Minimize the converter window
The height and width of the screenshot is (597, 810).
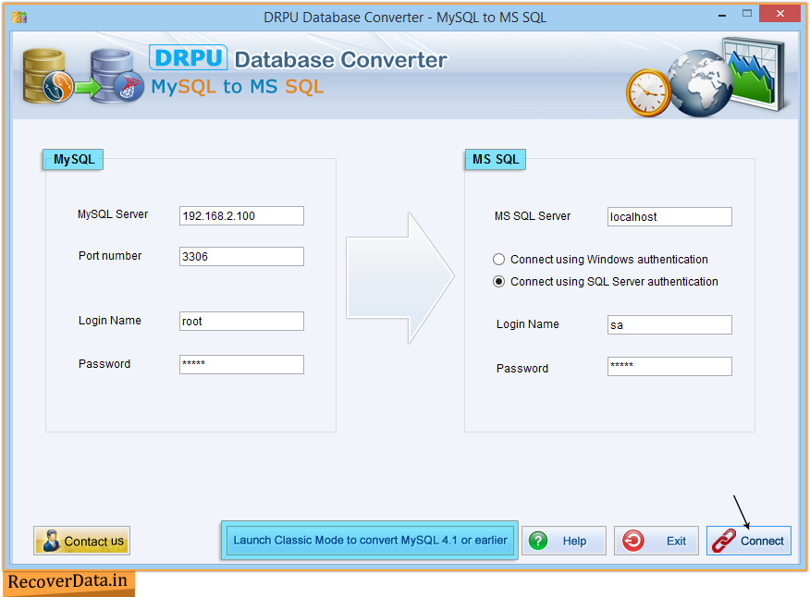[x=722, y=14]
